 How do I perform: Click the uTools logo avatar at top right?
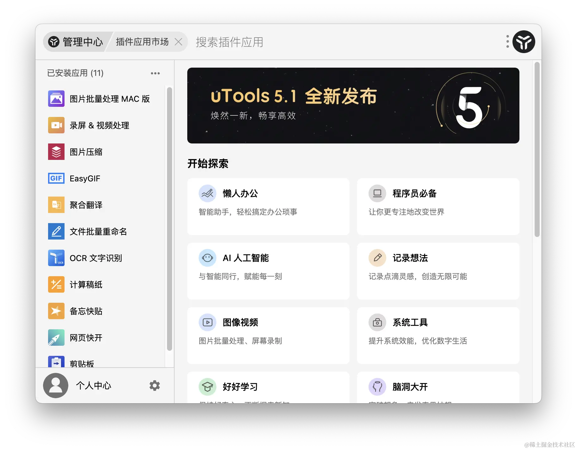[x=524, y=42]
